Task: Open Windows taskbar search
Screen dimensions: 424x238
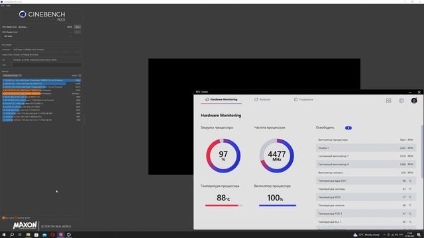Action: (12, 235)
